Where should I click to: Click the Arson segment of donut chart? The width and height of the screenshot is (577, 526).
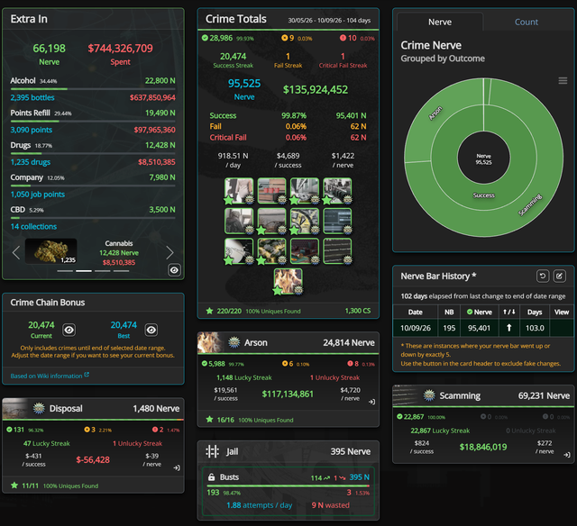(436, 113)
